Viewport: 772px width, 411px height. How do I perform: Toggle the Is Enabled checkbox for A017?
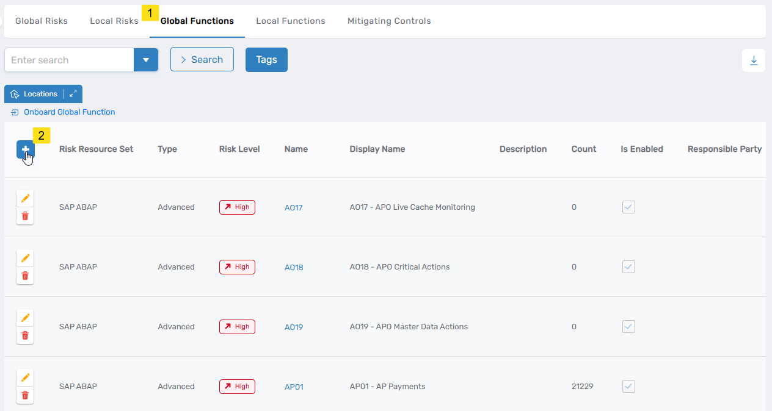point(628,207)
